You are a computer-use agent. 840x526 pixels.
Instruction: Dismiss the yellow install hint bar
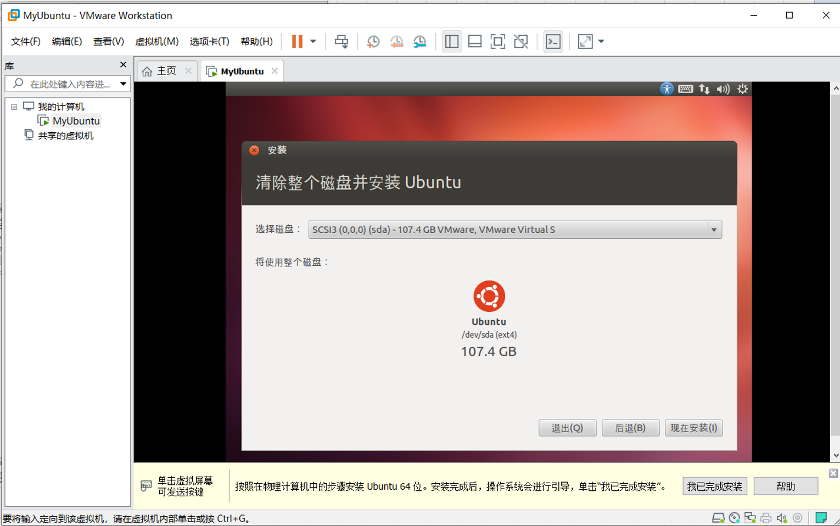[833, 473]
